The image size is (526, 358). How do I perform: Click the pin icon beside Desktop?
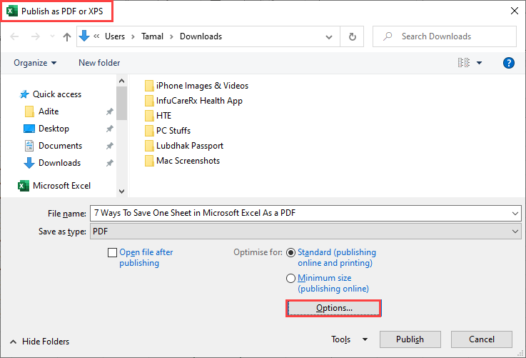pos(110,129)
